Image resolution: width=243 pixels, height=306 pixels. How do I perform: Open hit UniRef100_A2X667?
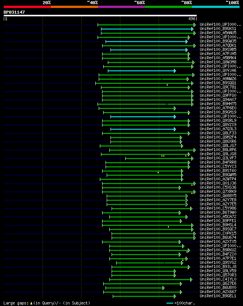point(218,292)
